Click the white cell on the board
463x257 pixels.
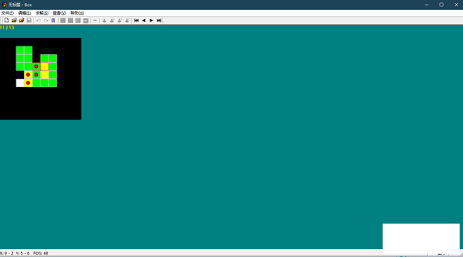pyautogui.click(x=20, y=83)
